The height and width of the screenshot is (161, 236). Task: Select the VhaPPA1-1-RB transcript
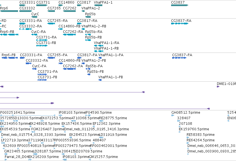(x=98, y=51)
